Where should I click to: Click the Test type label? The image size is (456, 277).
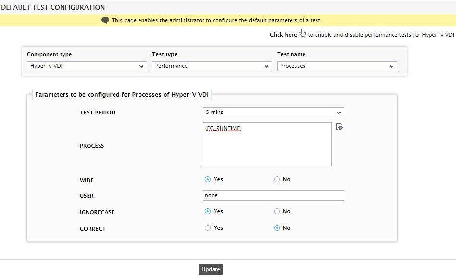(x=165, y=54)
